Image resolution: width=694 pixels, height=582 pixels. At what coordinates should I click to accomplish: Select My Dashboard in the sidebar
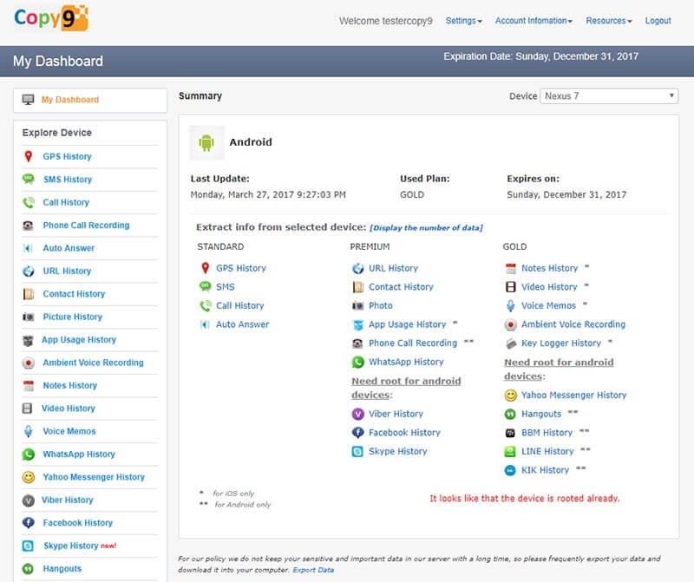70,100
